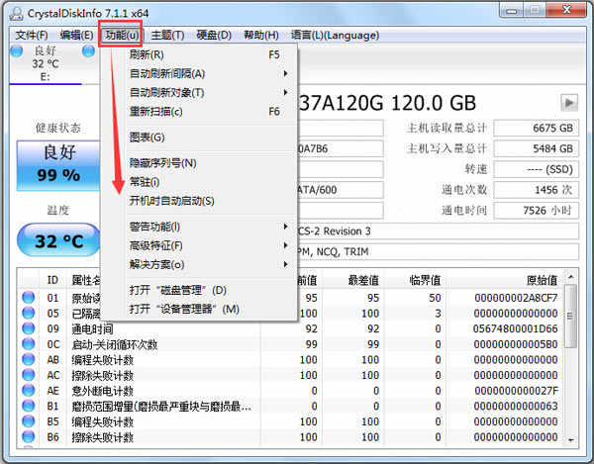Click the 主机读取量总计 field showing 6675 GB

coord(536,128)
